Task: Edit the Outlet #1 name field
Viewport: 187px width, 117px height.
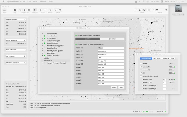Action: tap(111, 48)
